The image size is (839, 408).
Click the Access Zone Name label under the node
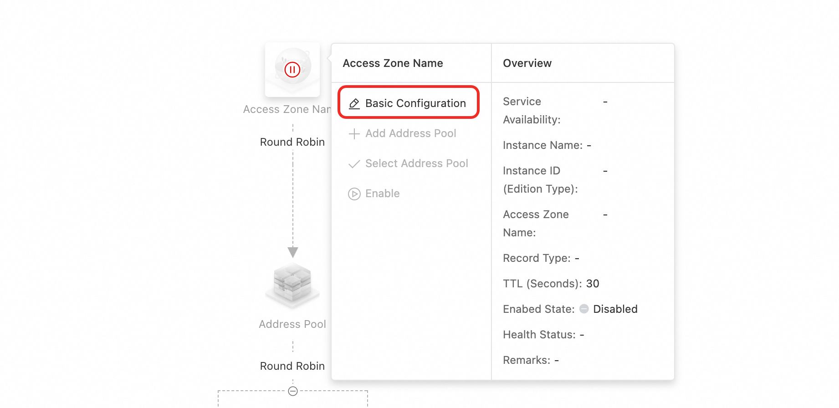click(x=287, y=109)
